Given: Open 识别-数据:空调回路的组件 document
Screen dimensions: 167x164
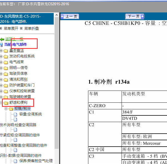Looking at the screenshot, I should coord(21,156).
